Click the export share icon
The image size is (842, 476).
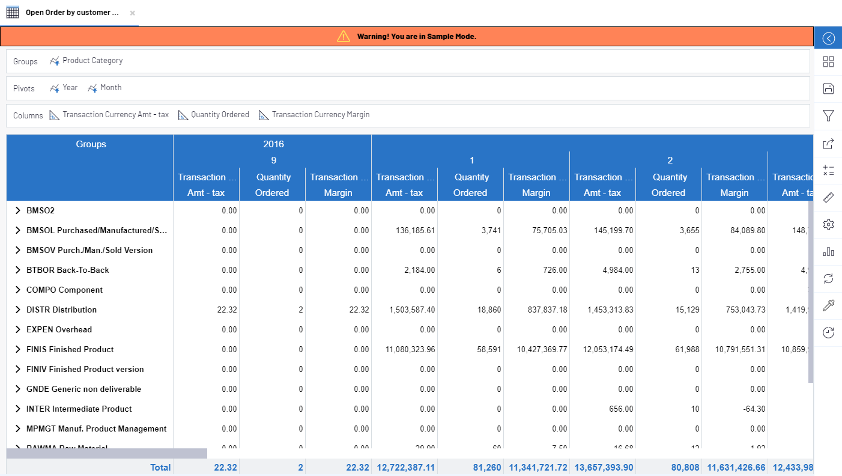coord(828,144)
